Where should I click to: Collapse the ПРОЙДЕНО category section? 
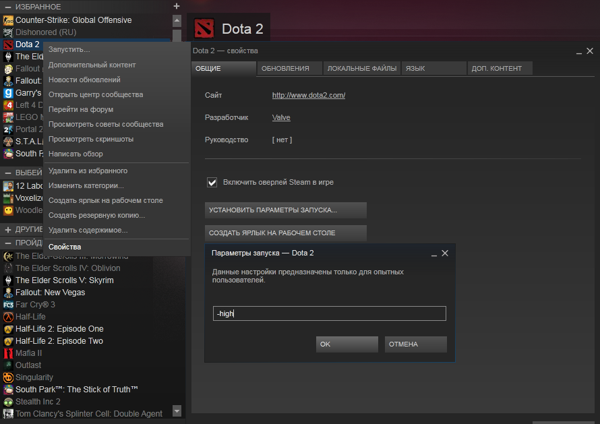(7, 243)
